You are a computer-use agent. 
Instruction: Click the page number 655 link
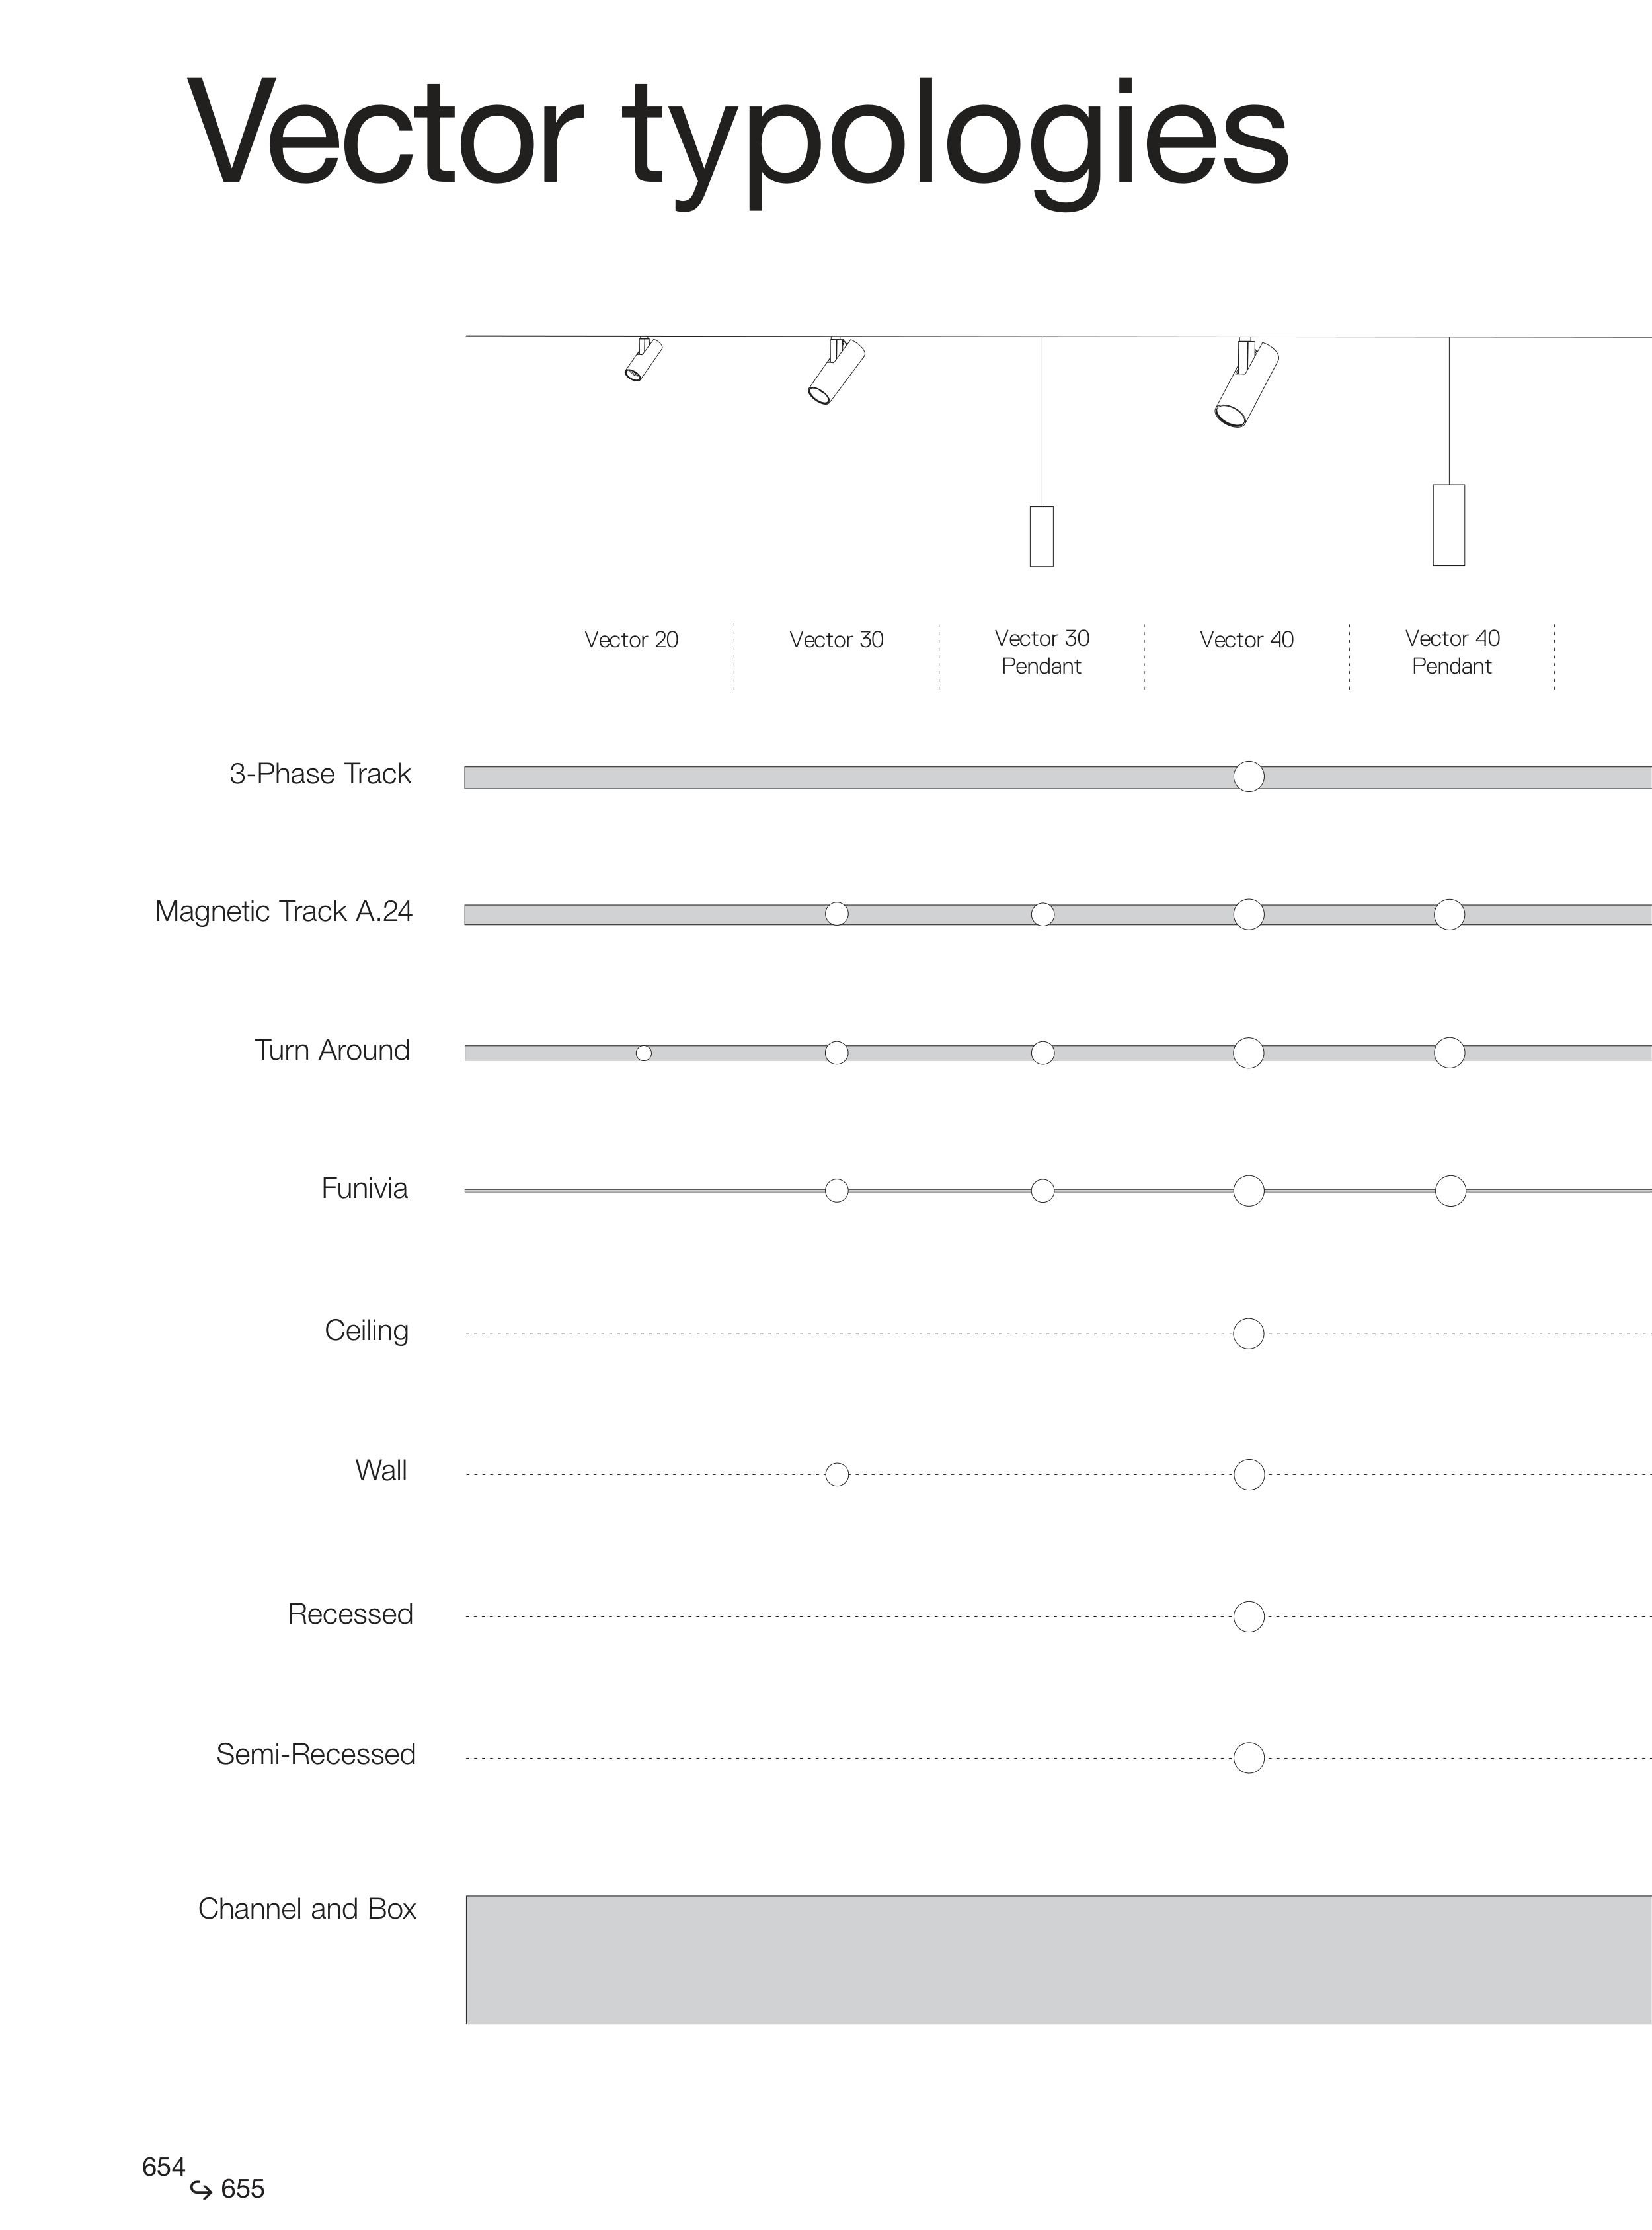tap(242, 2189)
